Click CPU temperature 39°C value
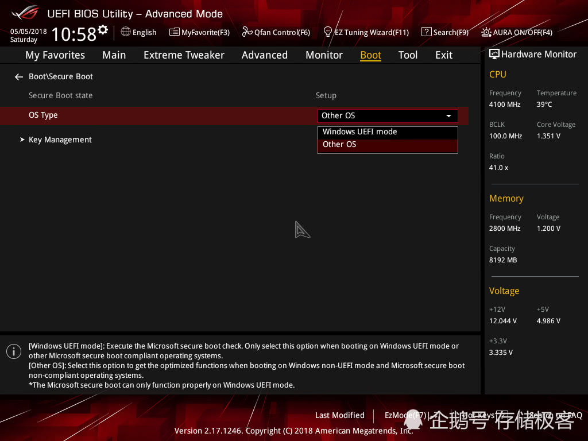Screen dimensions: 588x441 (x=544, y=105)
